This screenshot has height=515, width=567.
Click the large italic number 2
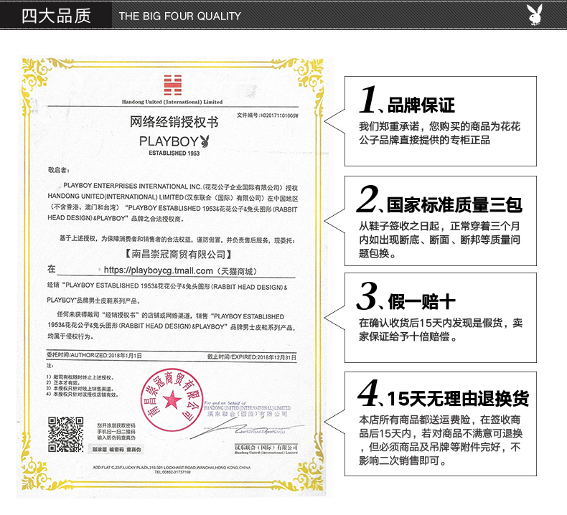pyautogui.click(x=368, y=199)
